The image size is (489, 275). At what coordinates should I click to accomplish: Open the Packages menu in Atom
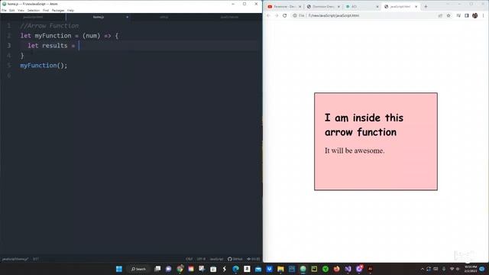click(x=58, y=10)
